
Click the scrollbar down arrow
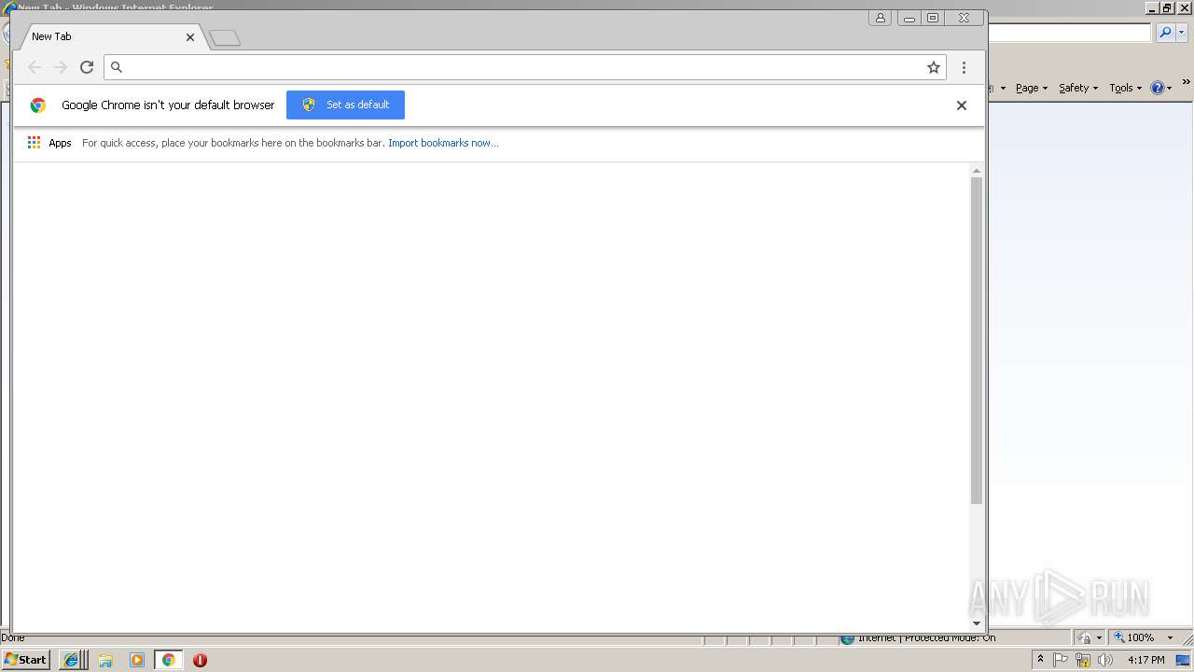[977, 623]
